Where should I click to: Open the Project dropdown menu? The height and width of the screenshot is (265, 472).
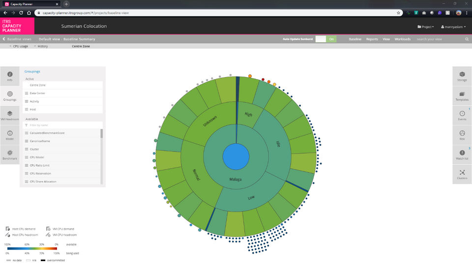tap(426, 26)
